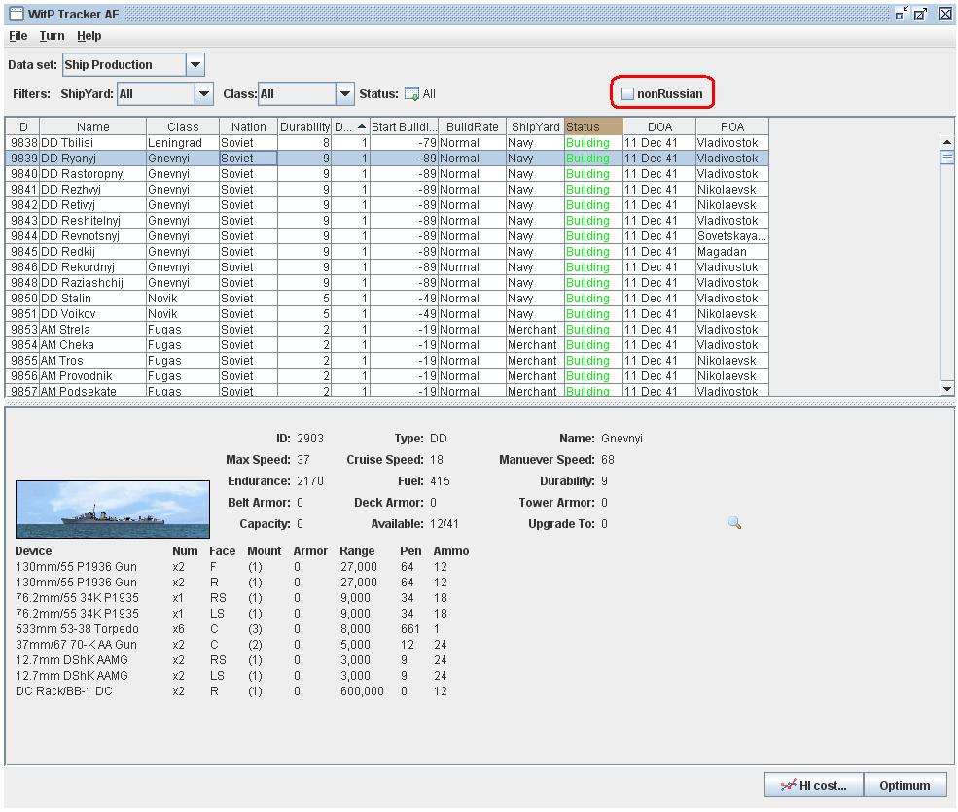This screenshot has height=812, width=958.
Task: Click the HI cost... button
Action: pyautogui.click(x=813, y=786)
